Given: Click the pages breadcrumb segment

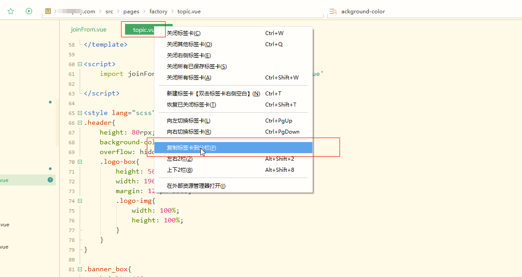Looking at the screenshot, I should point(131,11).
